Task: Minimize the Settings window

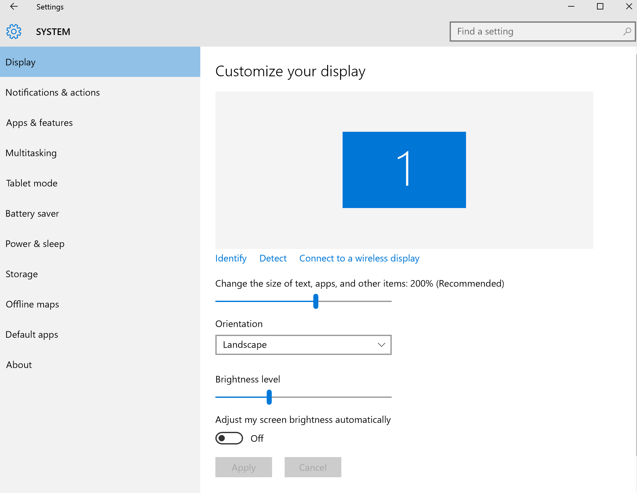Action: click(571, 7)
